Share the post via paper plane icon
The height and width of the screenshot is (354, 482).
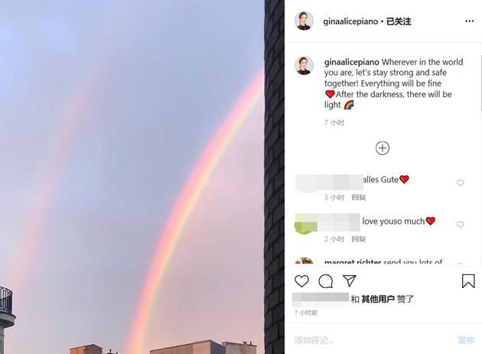point(349,280)
